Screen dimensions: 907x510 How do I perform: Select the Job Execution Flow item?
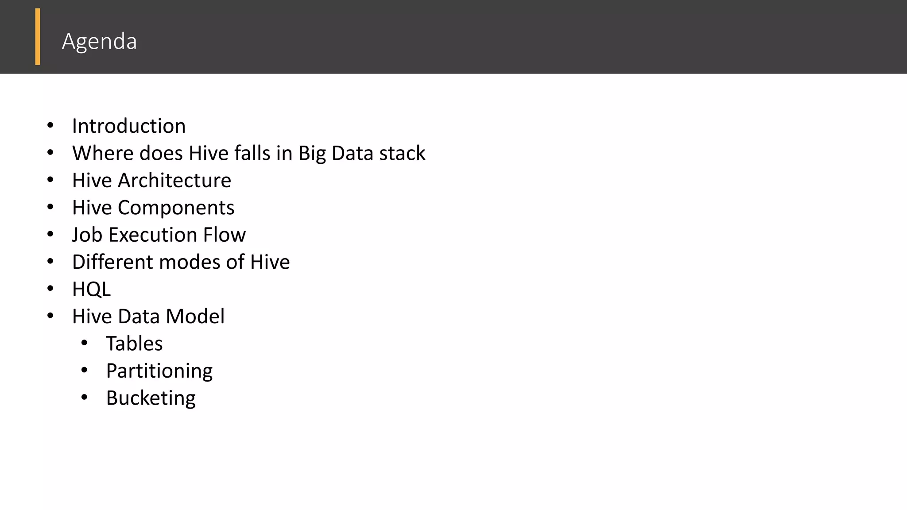point(159,235)
